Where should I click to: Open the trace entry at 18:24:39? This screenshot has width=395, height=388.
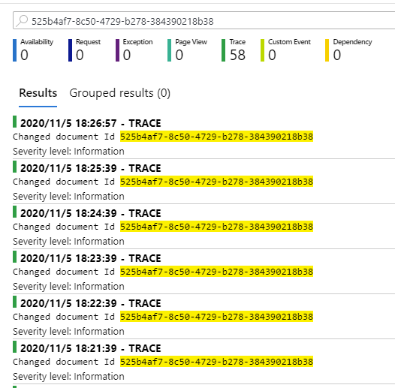click(x=91, y=214)
